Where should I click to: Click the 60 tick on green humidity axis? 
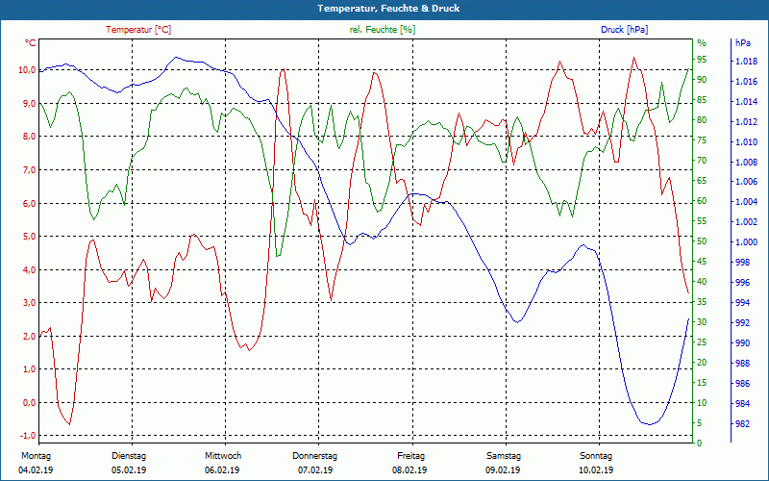click(x=702, y=201)
